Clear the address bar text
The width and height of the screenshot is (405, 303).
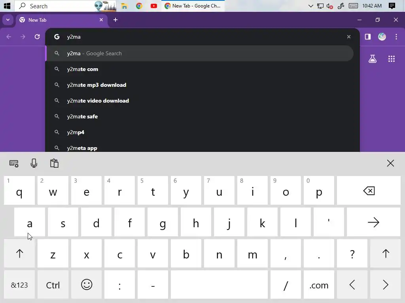(349, 37)
